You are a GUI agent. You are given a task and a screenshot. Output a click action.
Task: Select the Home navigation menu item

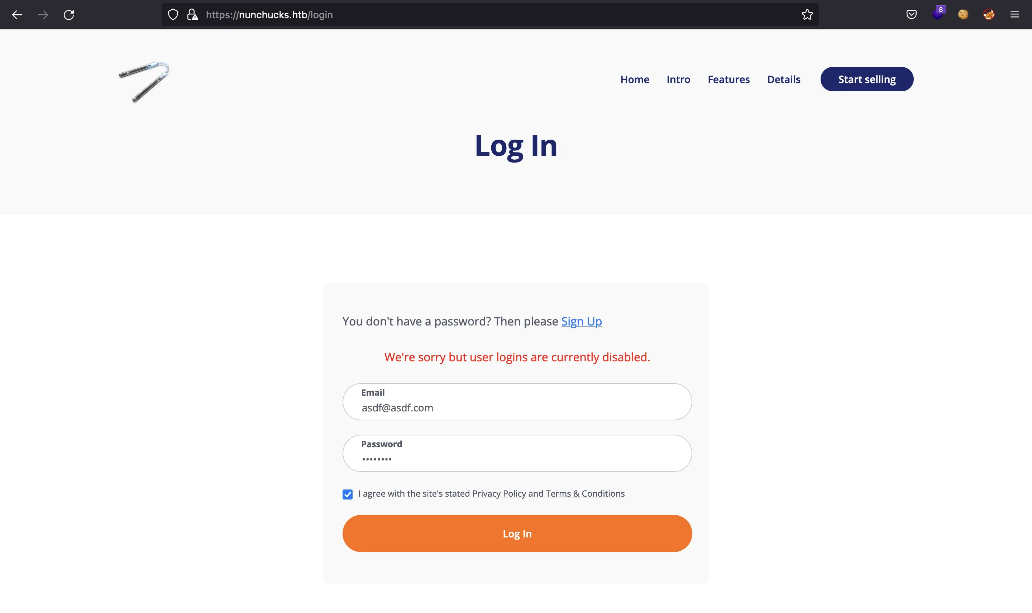tap(635, 79)
